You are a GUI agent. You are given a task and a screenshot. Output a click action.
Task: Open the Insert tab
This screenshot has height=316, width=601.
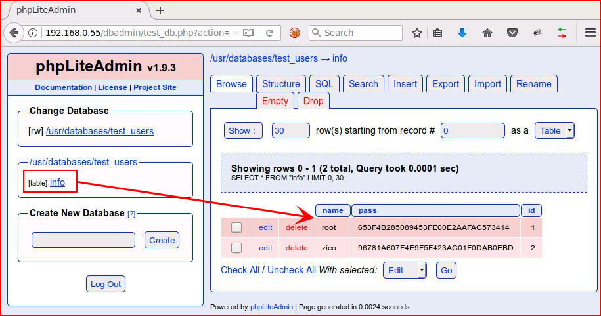(x=405, y=84)
